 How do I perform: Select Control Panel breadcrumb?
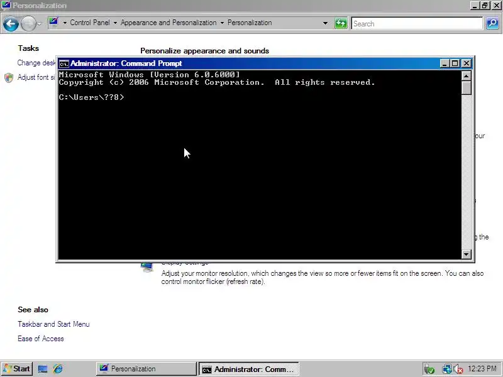90,23
